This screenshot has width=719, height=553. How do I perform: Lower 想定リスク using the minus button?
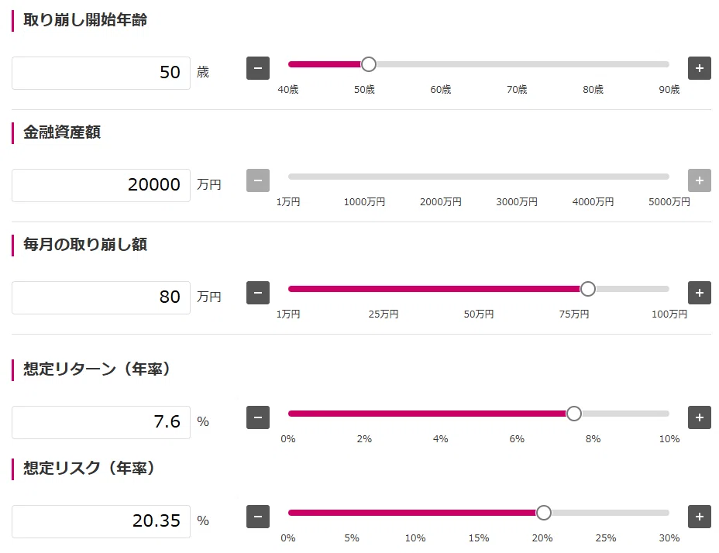pyautogui.click(x=258, y=517)
